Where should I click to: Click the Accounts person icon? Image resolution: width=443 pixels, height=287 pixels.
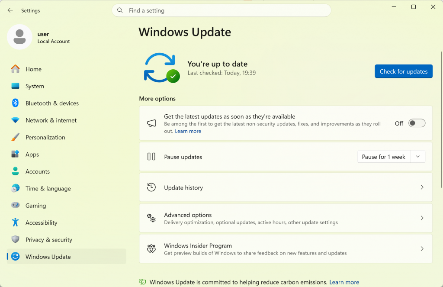tap(15, 171)
